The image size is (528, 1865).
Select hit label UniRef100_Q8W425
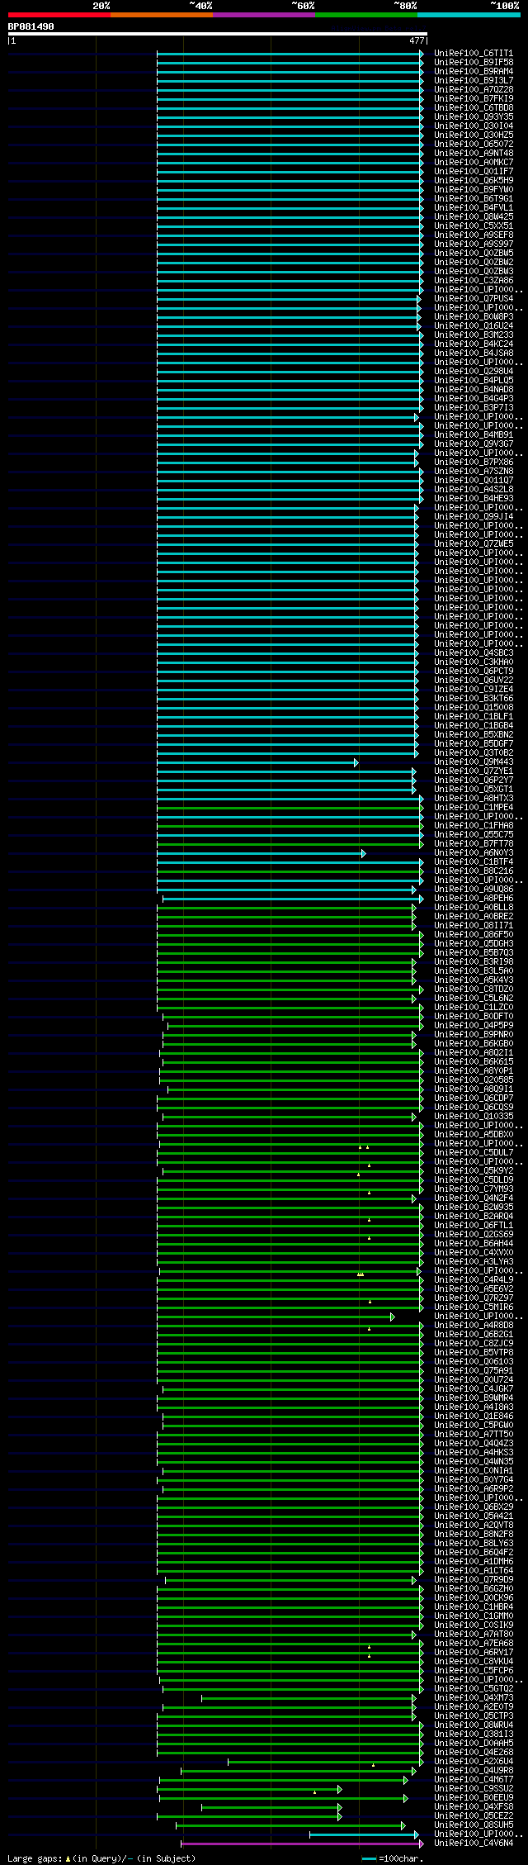pyautogui.click(x=474, y=216)
